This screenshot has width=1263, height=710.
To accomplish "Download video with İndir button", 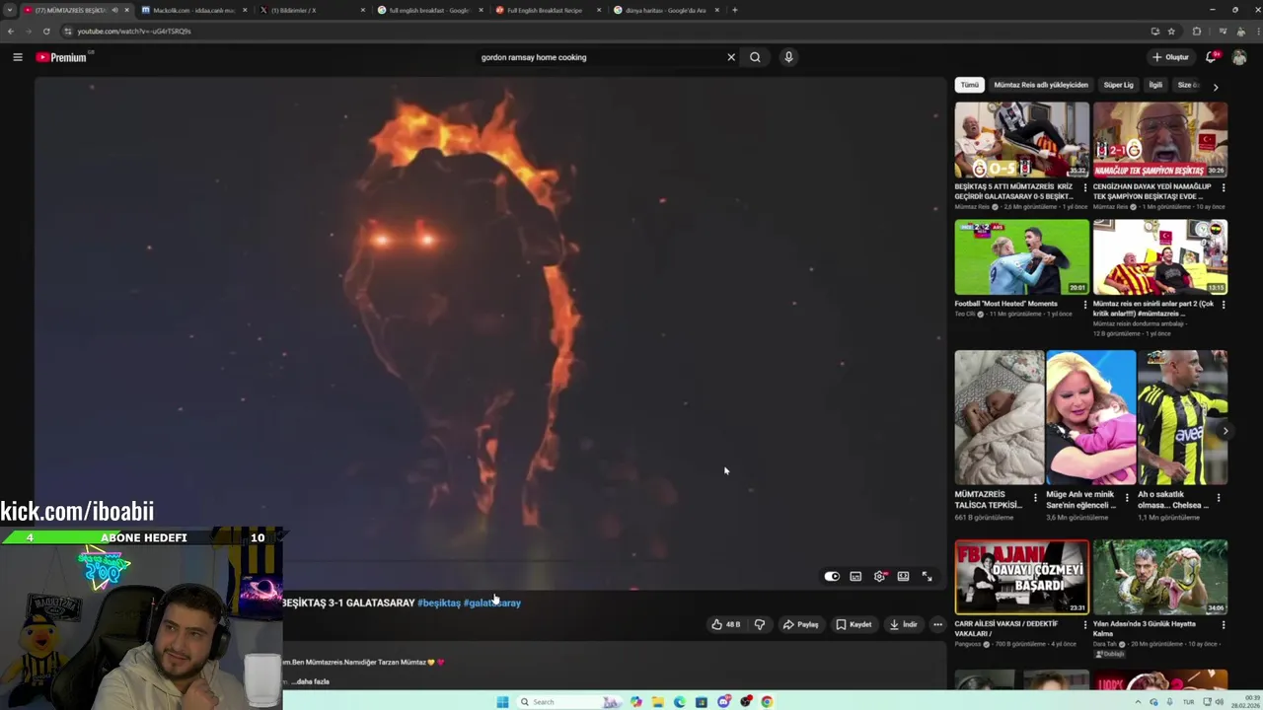I will [903, 624].
